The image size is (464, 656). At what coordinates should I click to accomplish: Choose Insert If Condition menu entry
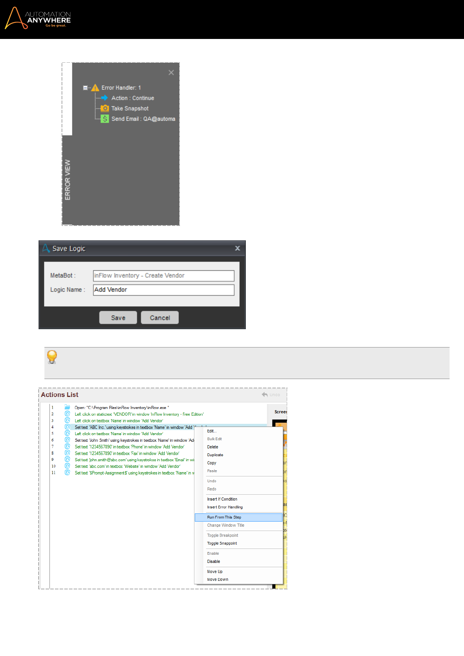(x=238, y=499)
